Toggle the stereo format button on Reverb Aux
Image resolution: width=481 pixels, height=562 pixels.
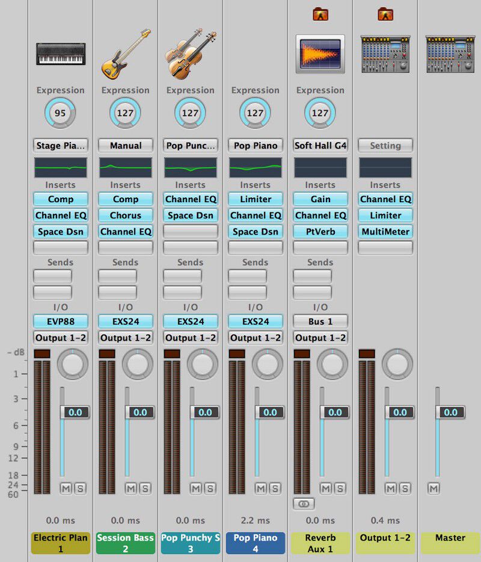(304, 504)
